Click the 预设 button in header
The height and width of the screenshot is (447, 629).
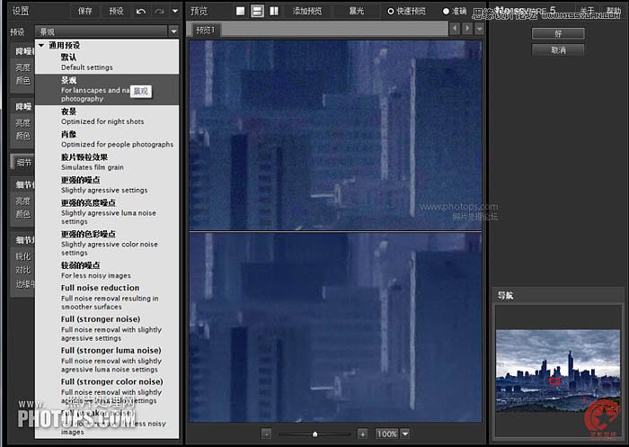116,11
